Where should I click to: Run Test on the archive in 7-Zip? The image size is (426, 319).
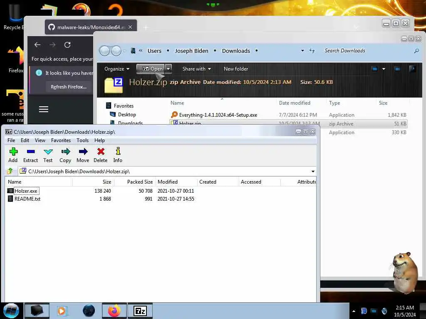pos(48,155)
